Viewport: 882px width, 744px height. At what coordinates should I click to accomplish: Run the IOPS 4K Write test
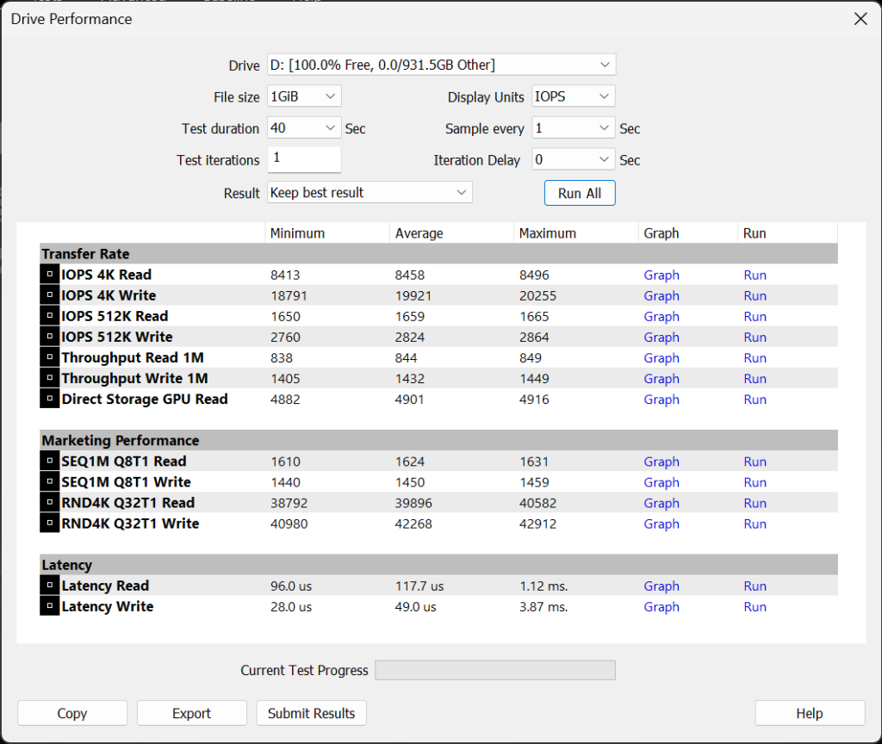[x=755, y=296]
